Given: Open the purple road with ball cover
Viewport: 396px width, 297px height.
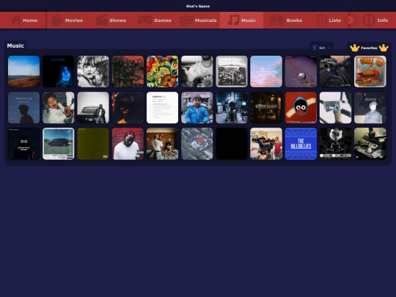Looking at the screenshot, I should [301, 71].
